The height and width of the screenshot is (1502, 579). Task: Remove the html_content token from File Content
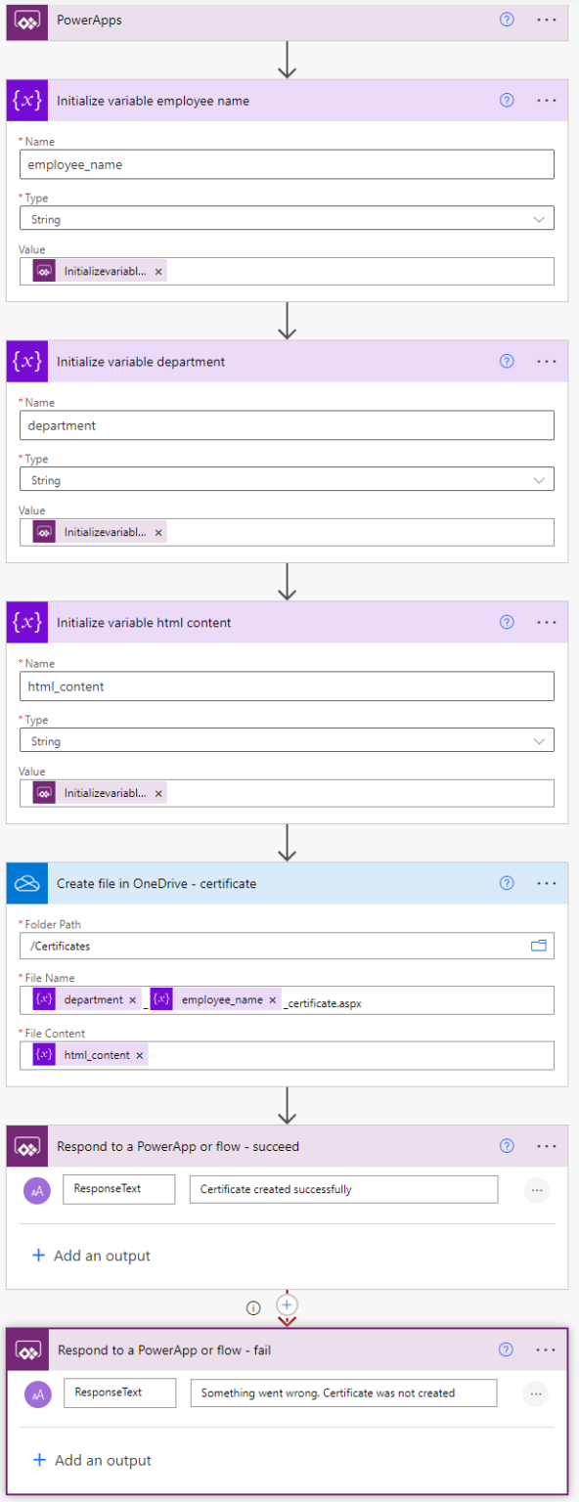139,1055
